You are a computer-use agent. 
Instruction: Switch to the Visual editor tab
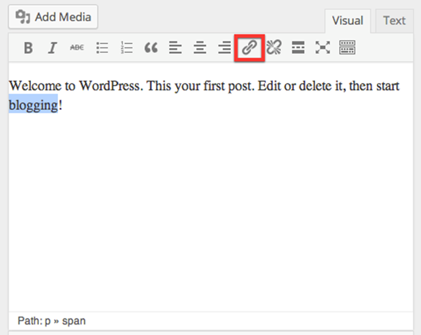coord(348,21)
